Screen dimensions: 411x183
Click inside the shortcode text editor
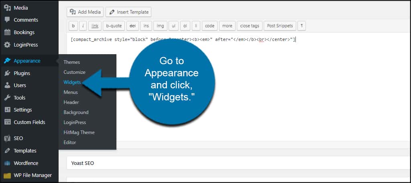(238, 87)
